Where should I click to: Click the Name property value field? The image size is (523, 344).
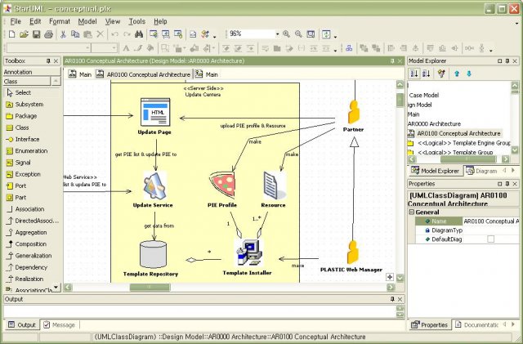pyautogui.click(x=490, y=221)
